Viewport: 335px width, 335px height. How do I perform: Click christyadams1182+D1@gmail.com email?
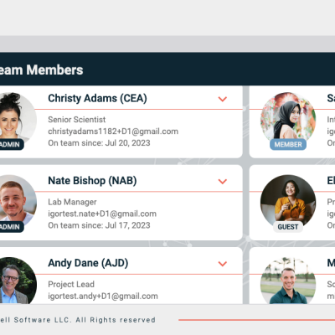pos(113,131)
